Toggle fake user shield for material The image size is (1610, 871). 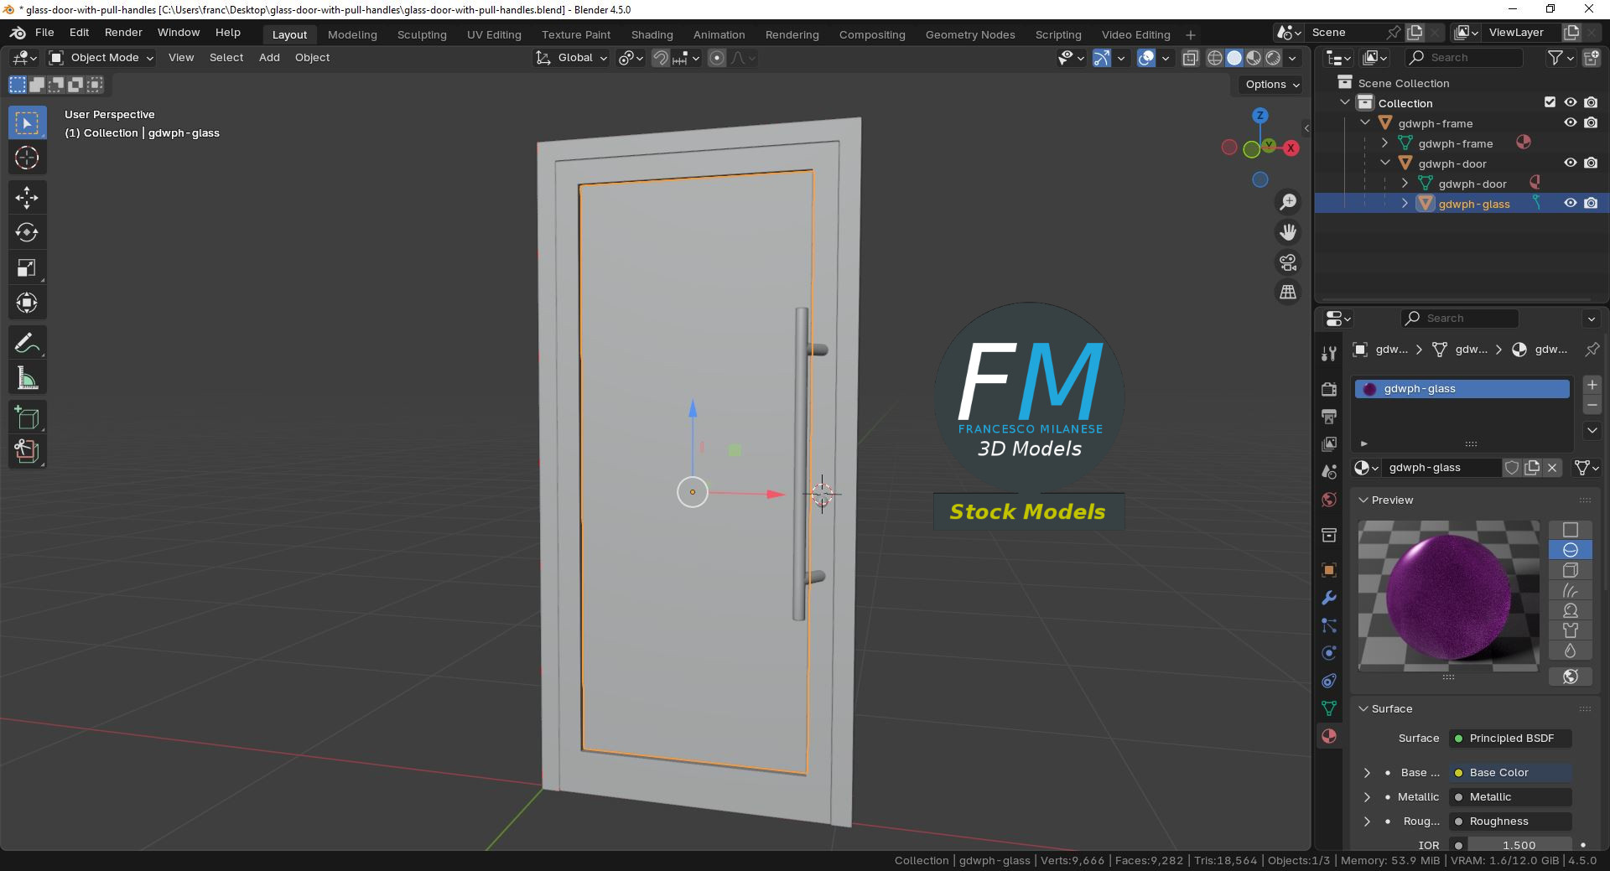click(1512, 468)
